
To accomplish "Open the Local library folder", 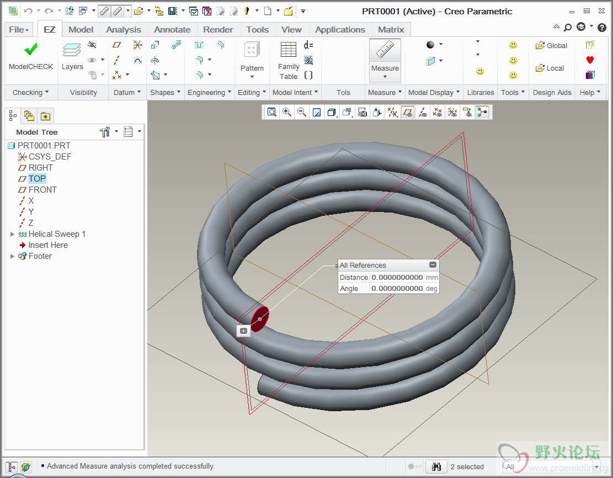I will [550, 68].
